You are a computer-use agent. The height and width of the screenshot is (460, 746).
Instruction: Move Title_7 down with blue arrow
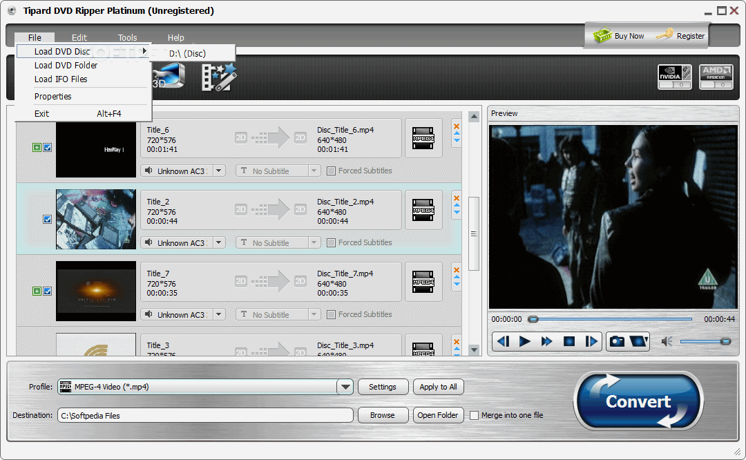click(457, 284)
